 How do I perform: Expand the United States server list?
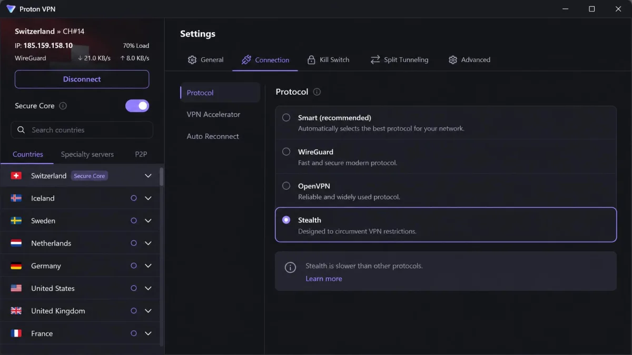point(148,288)
